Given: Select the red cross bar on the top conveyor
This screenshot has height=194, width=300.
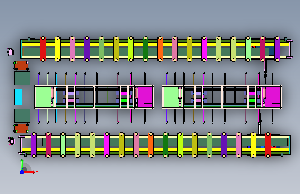Looking at the screenshot, I should [x=43, y=49].
